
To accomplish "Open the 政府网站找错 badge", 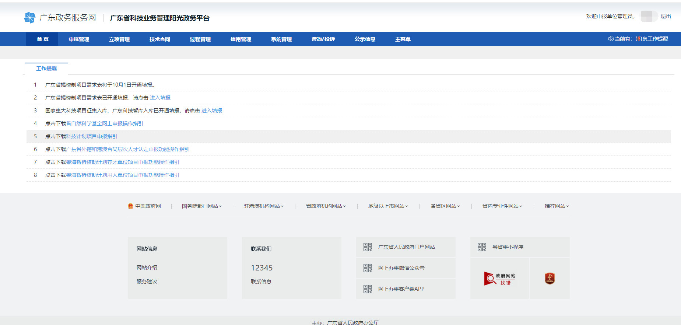I will coord(499,279).
